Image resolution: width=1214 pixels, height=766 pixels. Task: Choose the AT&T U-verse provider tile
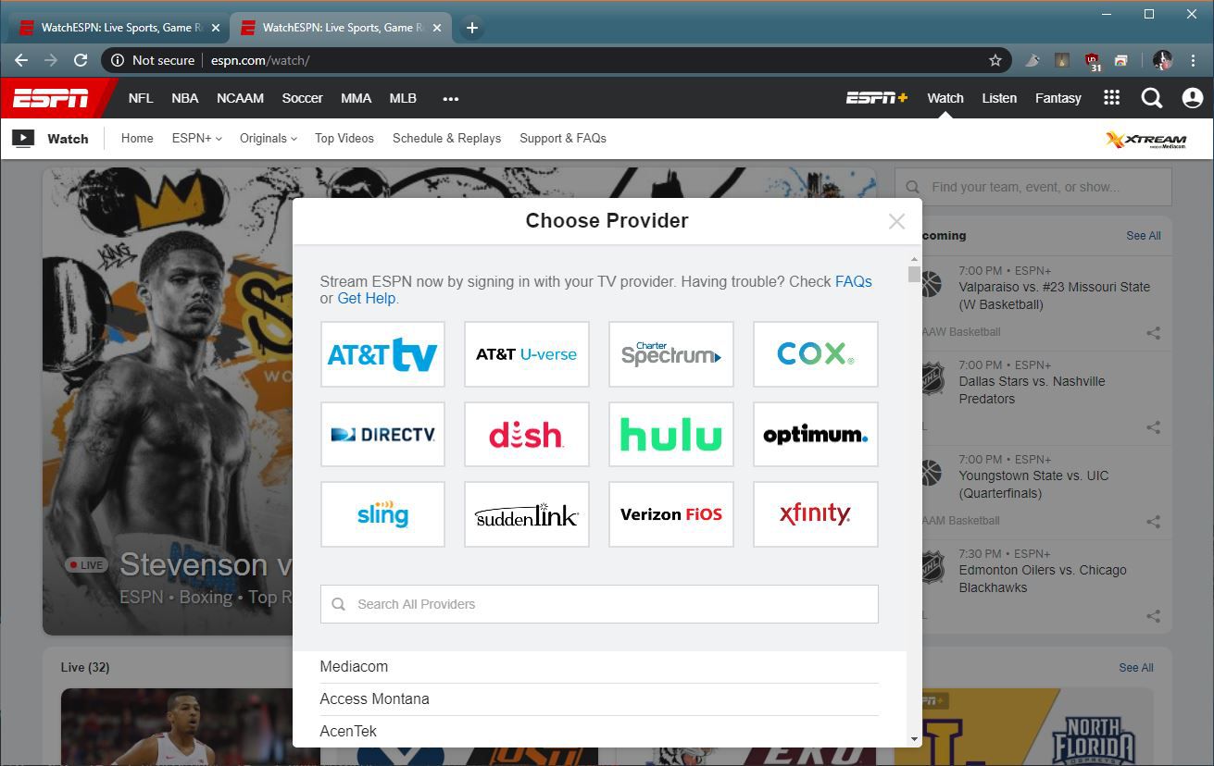[527, 354]
